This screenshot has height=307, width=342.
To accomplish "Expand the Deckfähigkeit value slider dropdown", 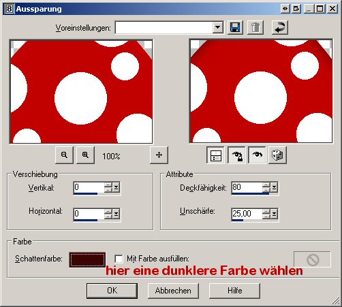I will click(274, 187).
